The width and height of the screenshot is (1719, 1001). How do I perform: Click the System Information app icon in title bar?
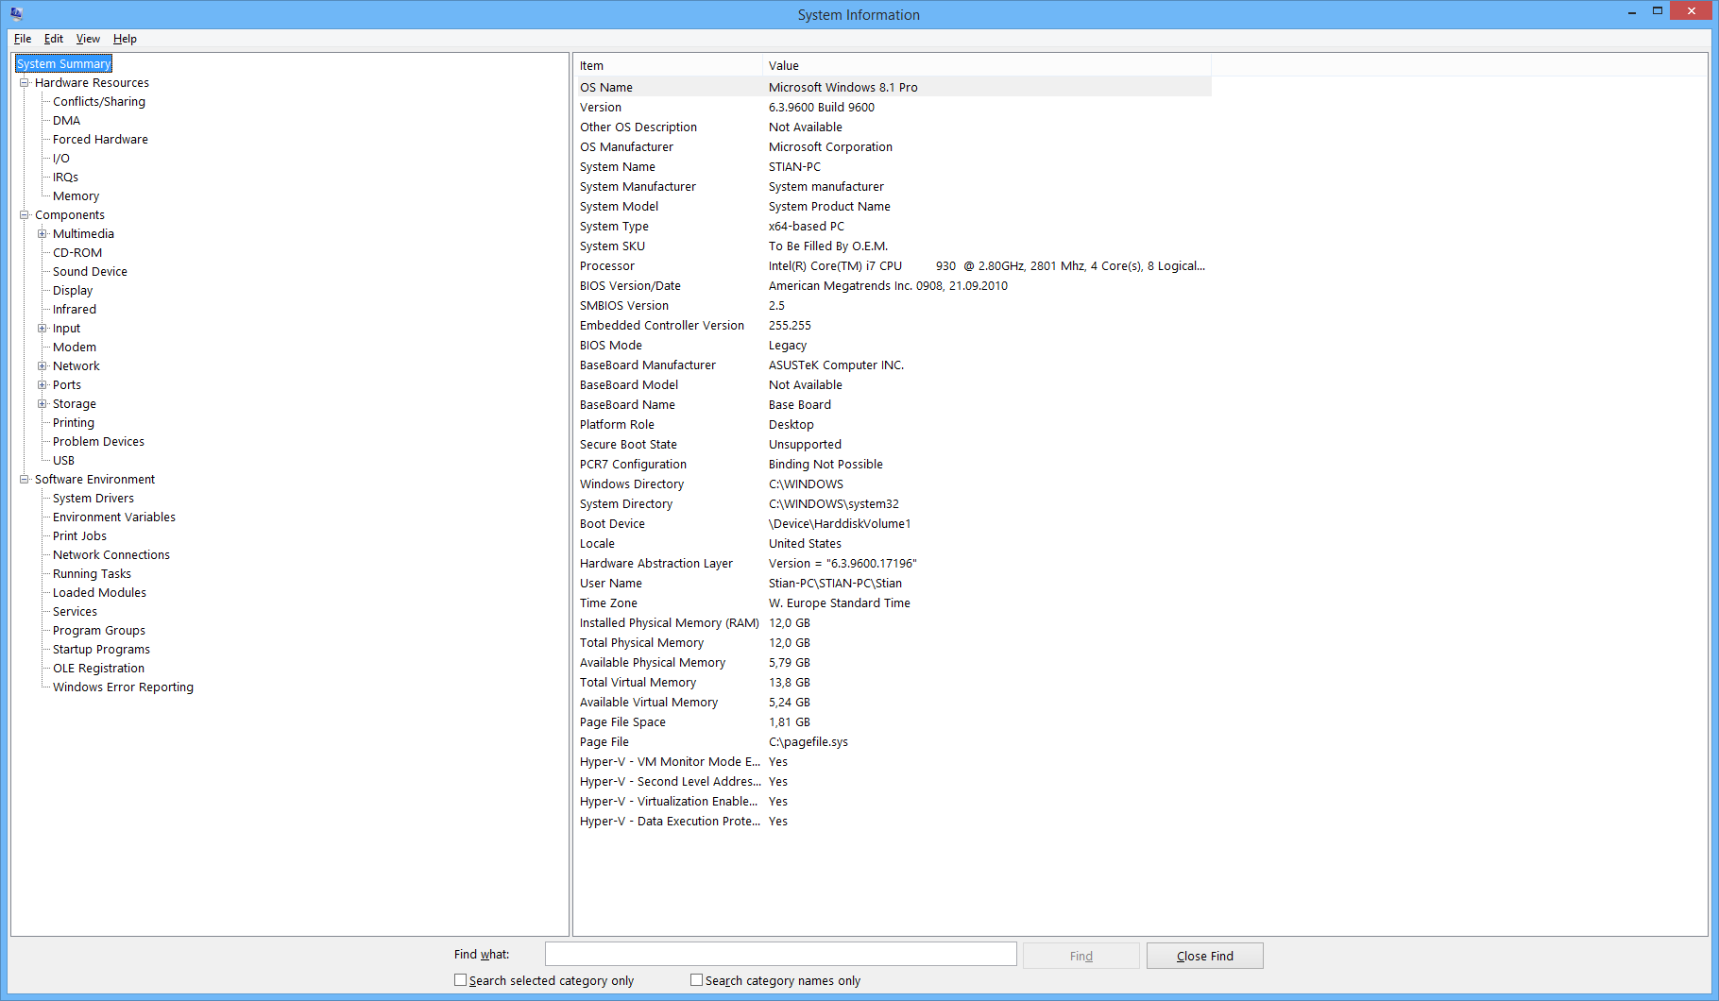pos(16,13)
